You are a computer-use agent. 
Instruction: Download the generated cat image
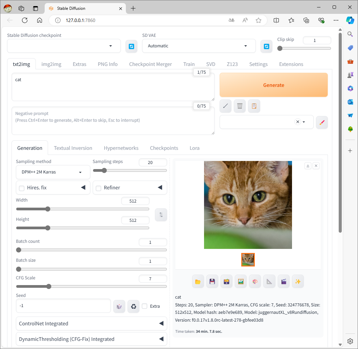coord(308,166)
